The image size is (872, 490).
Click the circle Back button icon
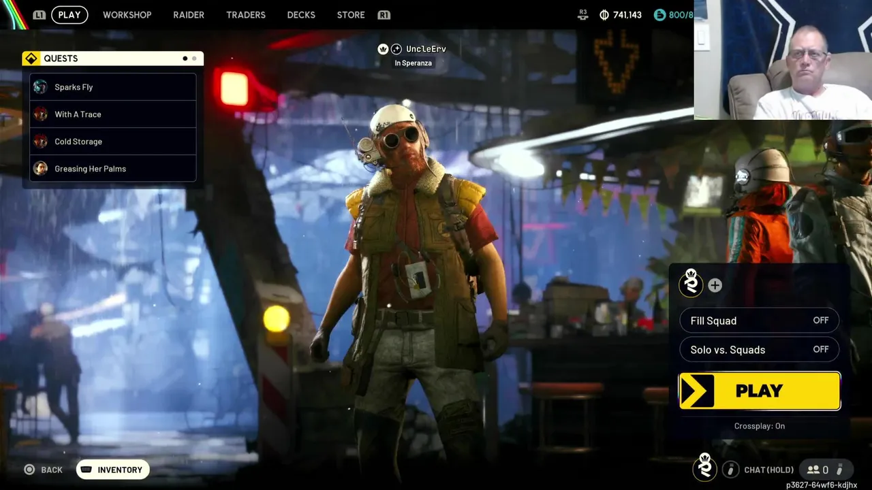[x=29, y=470]
